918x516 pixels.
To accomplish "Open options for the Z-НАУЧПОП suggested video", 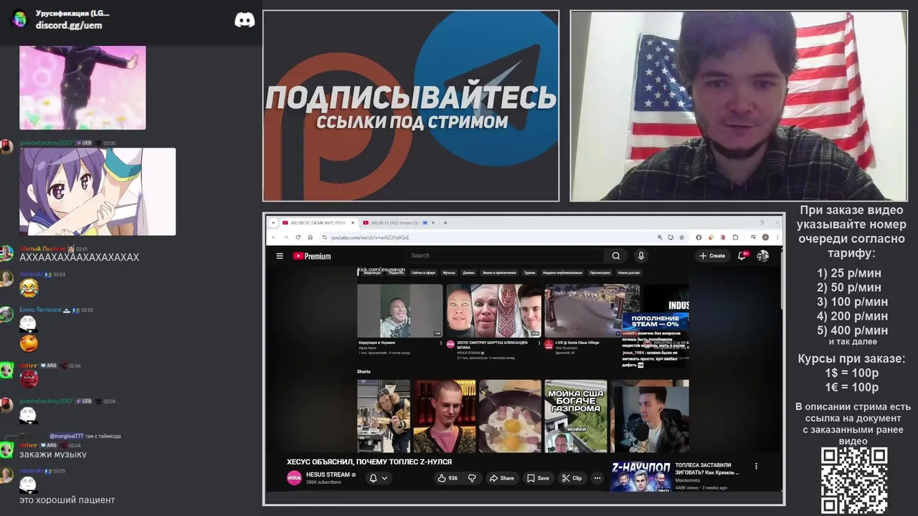I will coord(756,466).
